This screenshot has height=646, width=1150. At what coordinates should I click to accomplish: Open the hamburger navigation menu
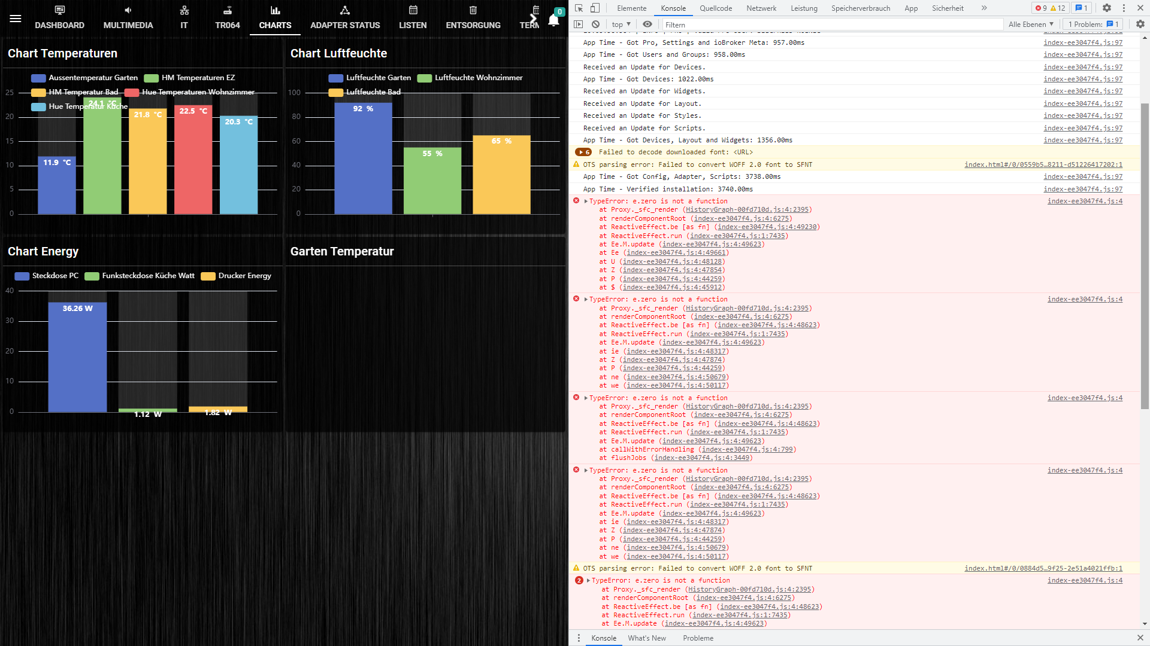(16, 18)
